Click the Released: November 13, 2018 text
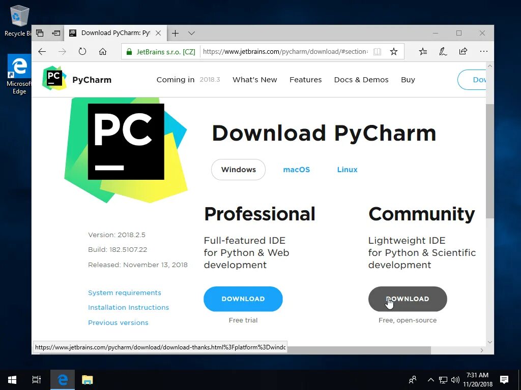The image size is (521, 390). pos(137,265)
